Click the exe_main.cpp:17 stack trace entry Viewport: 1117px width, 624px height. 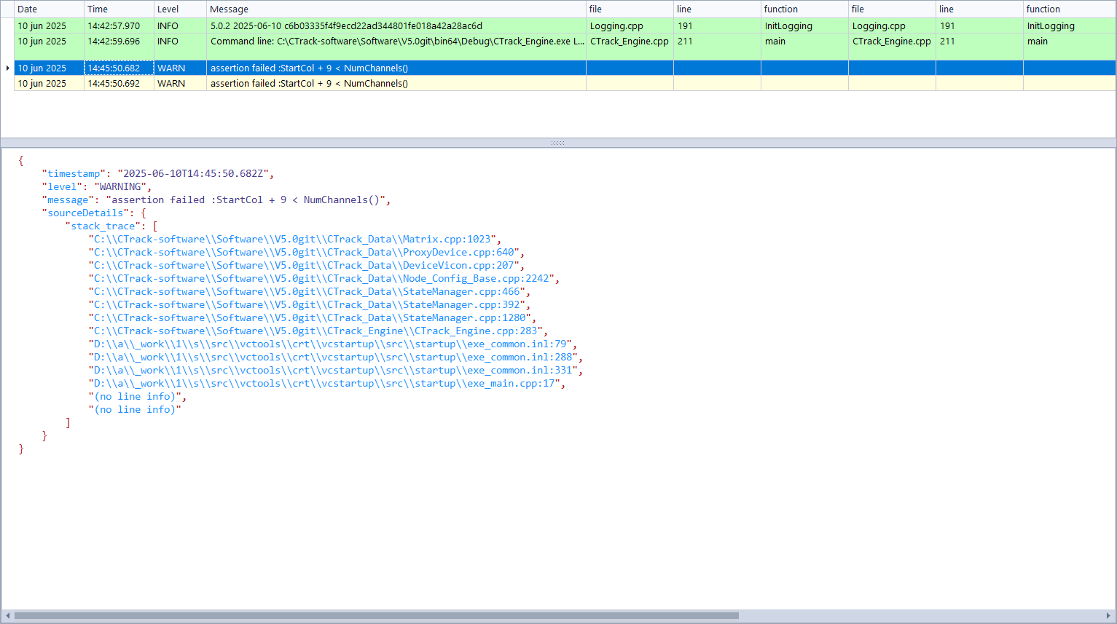coord(324,384)
